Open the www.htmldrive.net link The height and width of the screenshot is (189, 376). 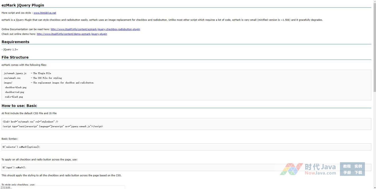pos(45,13)
